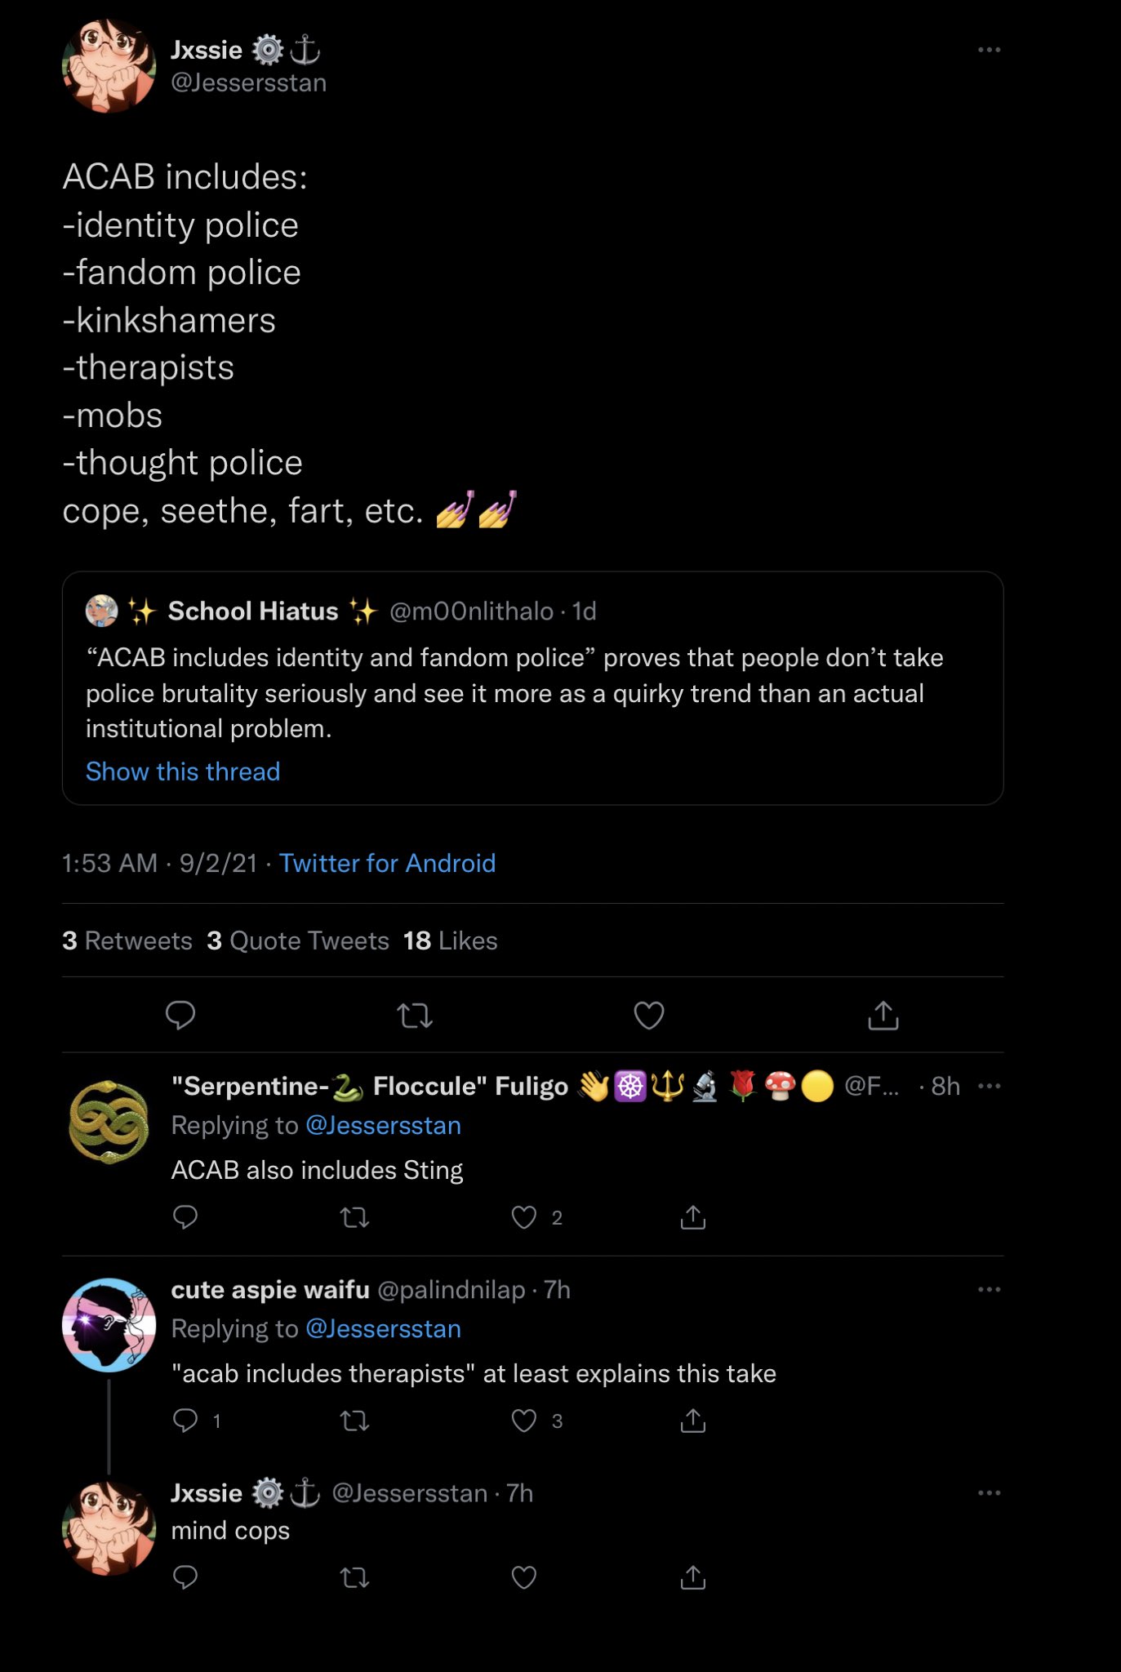View the 3 Quote Tweets list
The width and height of the screenshot is (1121, 1672).
(x=298, y=940)
